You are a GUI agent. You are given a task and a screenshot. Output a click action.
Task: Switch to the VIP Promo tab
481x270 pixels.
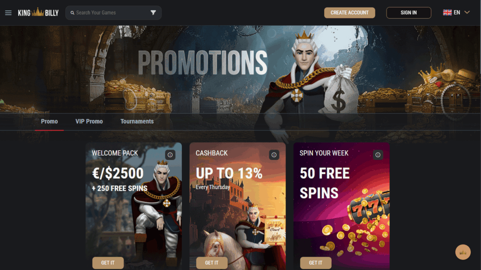89,121
